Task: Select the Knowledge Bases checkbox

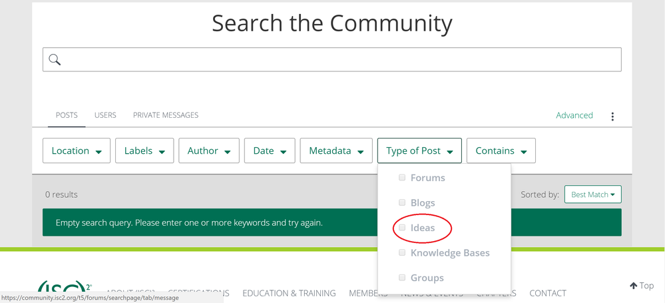Action: click(x=402, y=253)
